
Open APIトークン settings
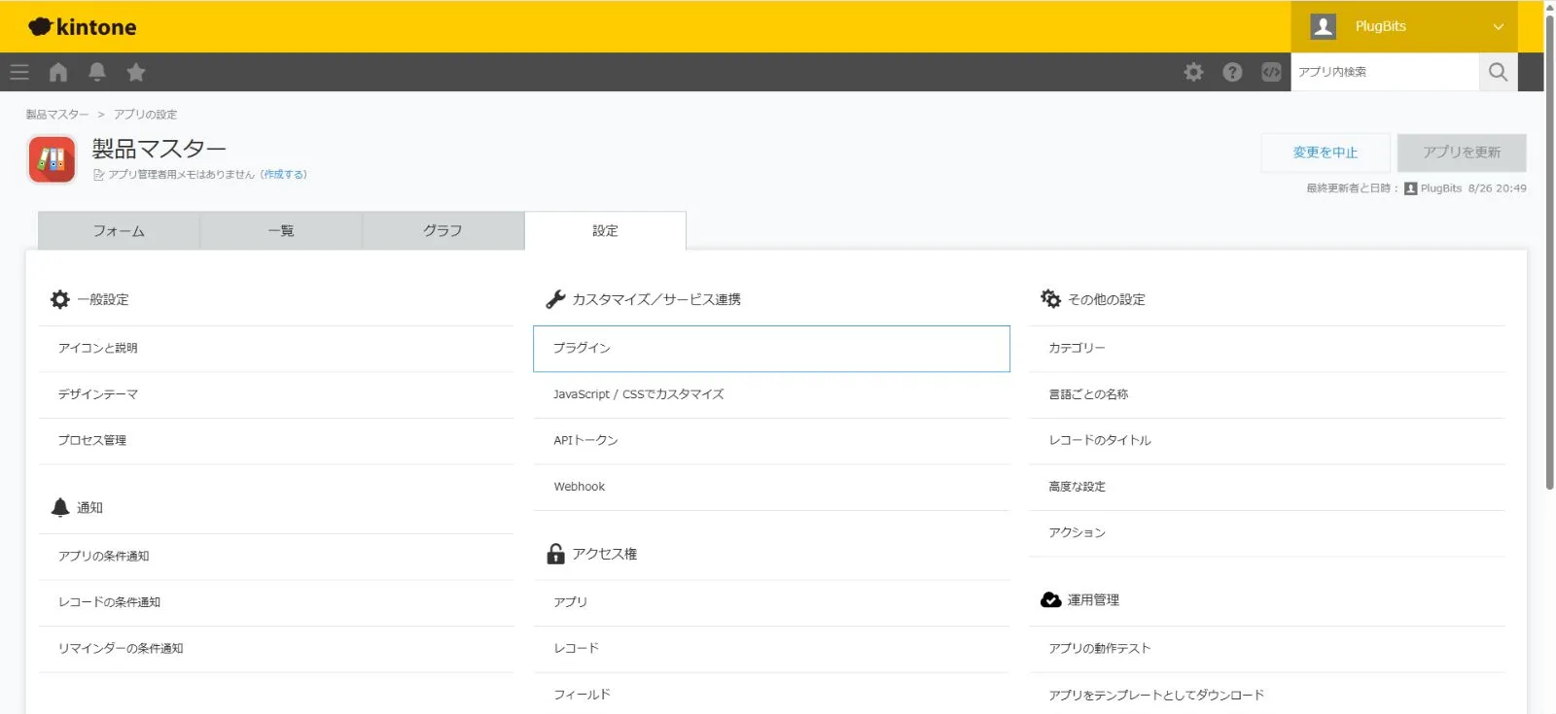coord(771,440)
